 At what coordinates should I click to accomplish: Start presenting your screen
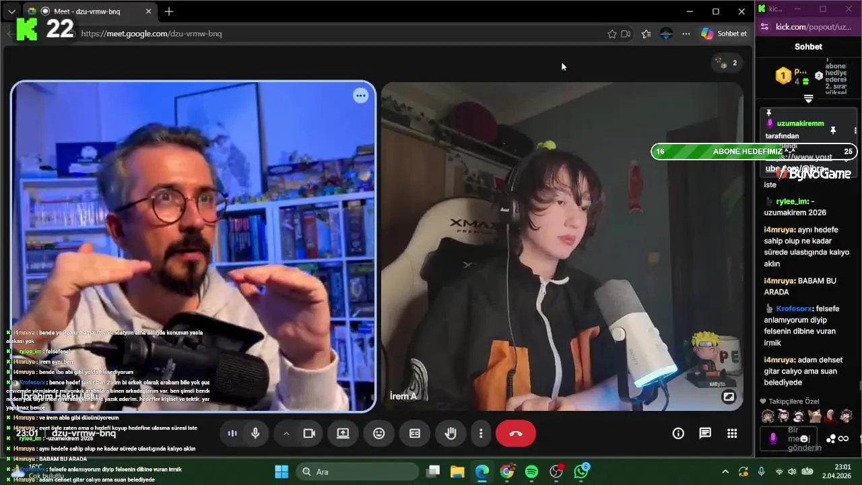click(343, 433)
